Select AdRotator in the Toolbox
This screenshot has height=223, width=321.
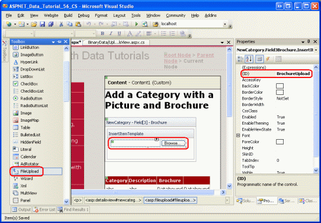[30, 164]
